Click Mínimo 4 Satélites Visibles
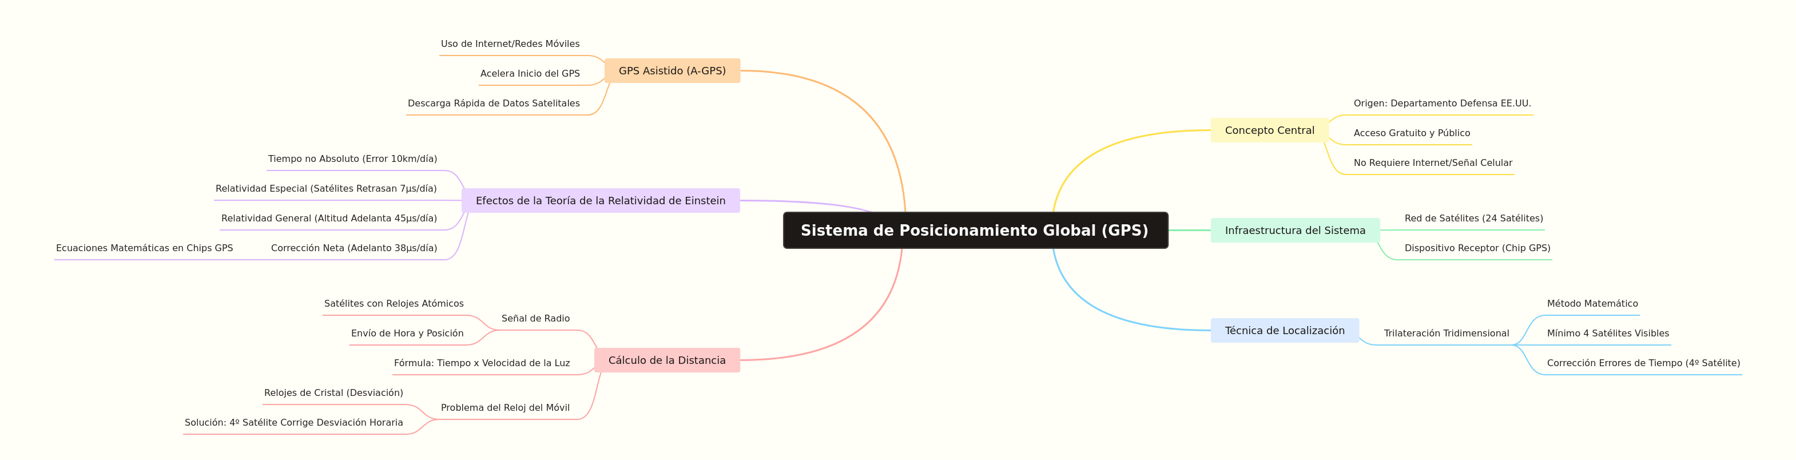1796x460 pixels. 1607,333
